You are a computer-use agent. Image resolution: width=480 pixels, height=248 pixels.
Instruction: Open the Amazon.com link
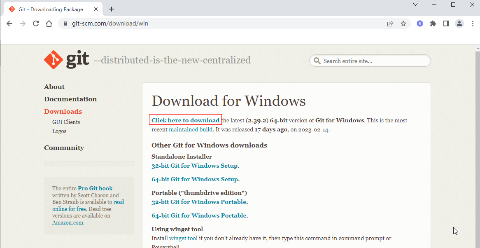(x=68, y=222)
